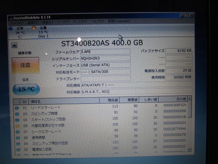Select Disk 1 with orange caution icon
218x164 pixels.
click(x=41, y=32)
